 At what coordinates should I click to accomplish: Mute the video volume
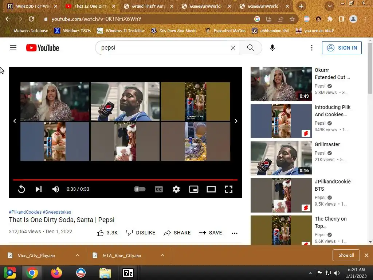(x=56, y=189)
